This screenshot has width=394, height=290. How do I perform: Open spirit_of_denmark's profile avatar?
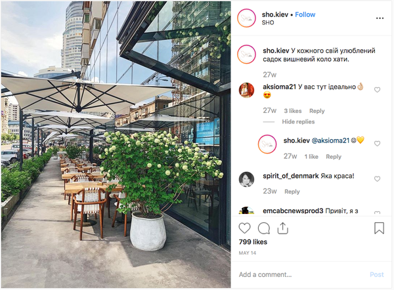click(246, 179)
